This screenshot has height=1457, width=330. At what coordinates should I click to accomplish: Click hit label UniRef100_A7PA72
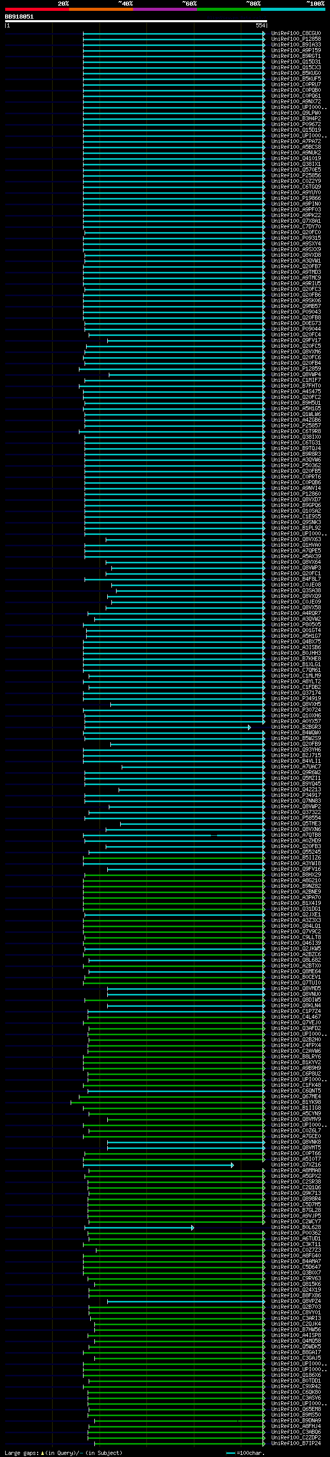pos(295,142)
